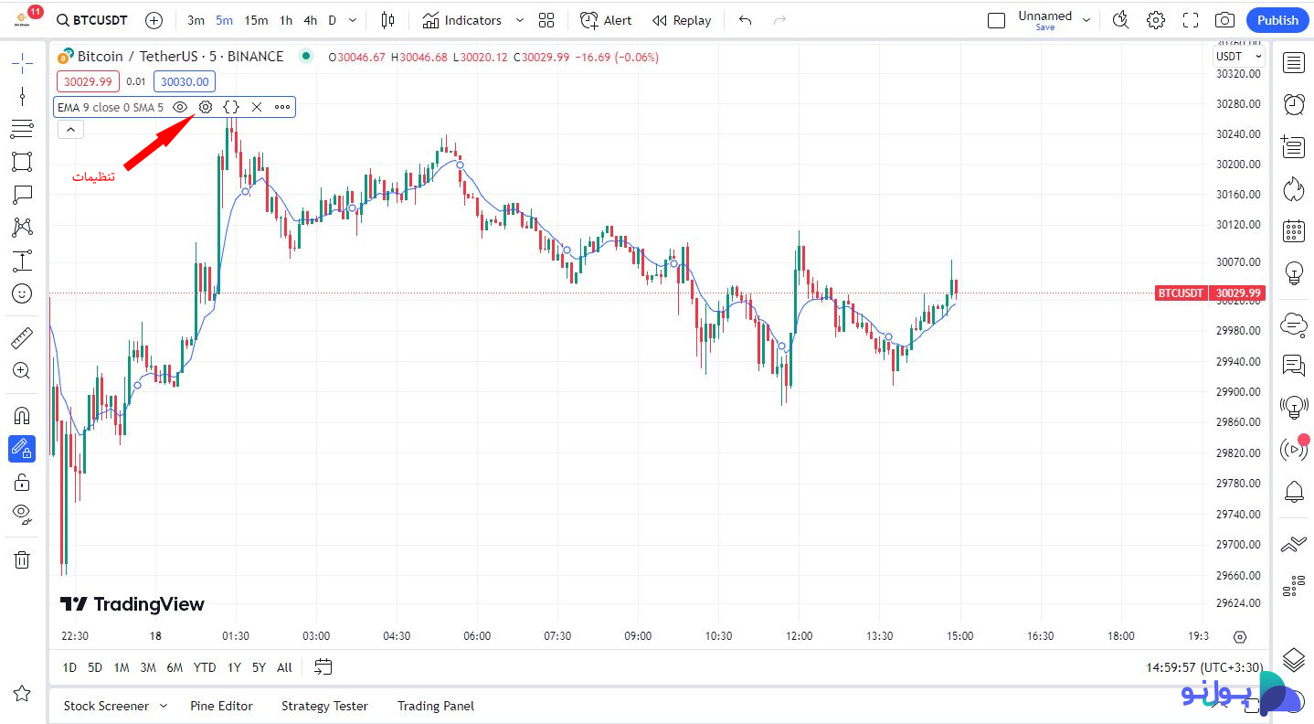Image resolution: width=1314 pixels, height=724 pixels.
Task: Open the go to date calendar
Action: coord(323,667)
